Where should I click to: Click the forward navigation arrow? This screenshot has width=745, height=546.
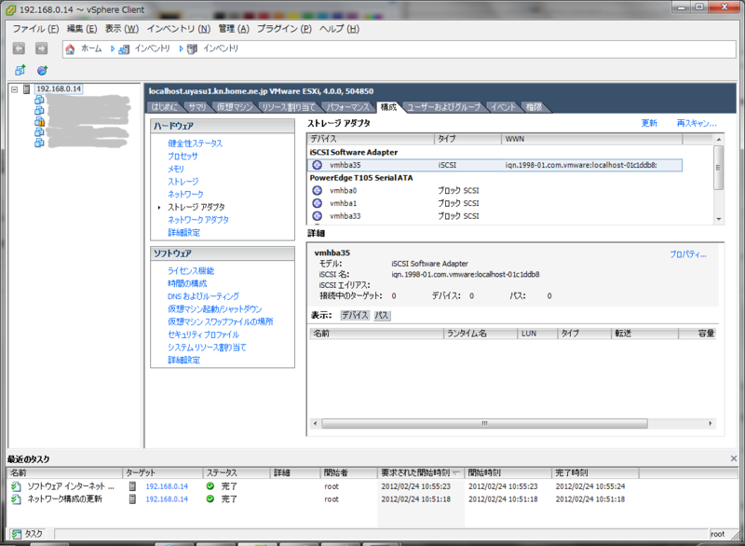click(41, 48)
